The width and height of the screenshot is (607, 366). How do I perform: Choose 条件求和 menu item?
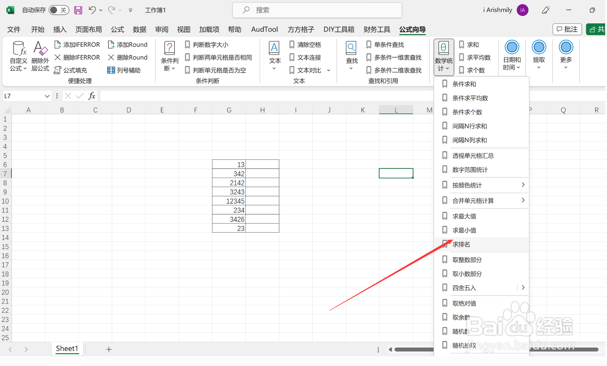point(464,84)
